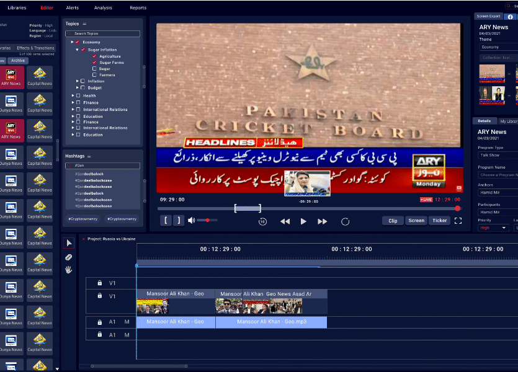The width and height of the screenshot is (518, 372).
Task: Open the Topics panel menu icon
Action: click(x=84, y=24)
